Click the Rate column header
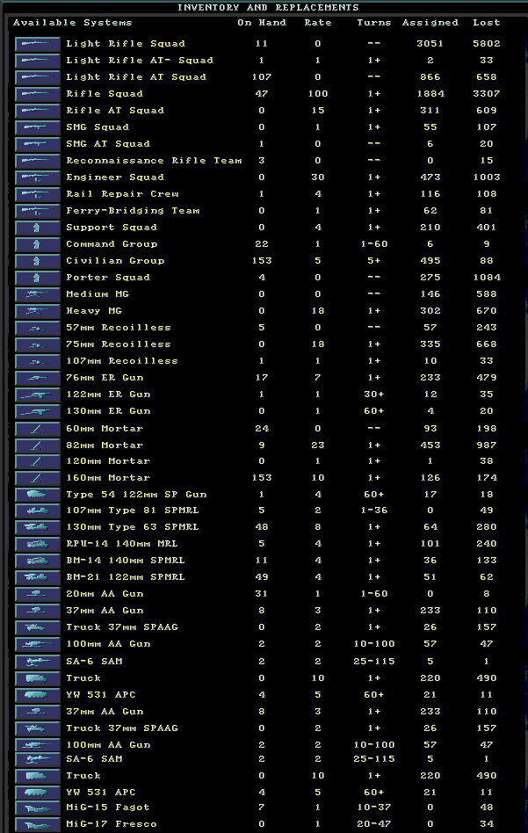 [318, 23]
